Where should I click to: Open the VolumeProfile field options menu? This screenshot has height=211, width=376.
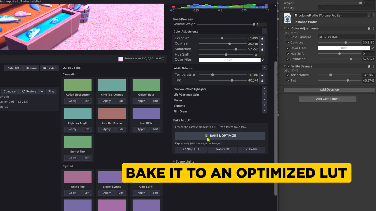[x=373, y=15]
